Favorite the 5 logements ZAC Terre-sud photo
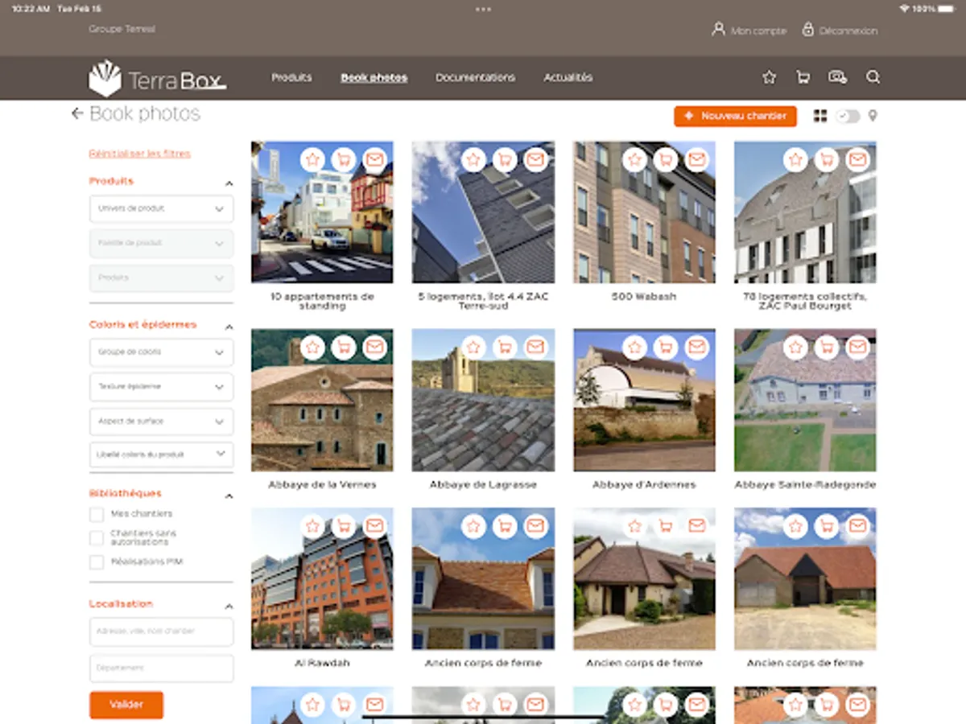The height and width of the screenshot is (724, 966). pos(473,159)
